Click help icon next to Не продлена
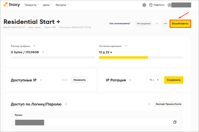The width and height of the screenshot is (199, 132). [157, 24]
